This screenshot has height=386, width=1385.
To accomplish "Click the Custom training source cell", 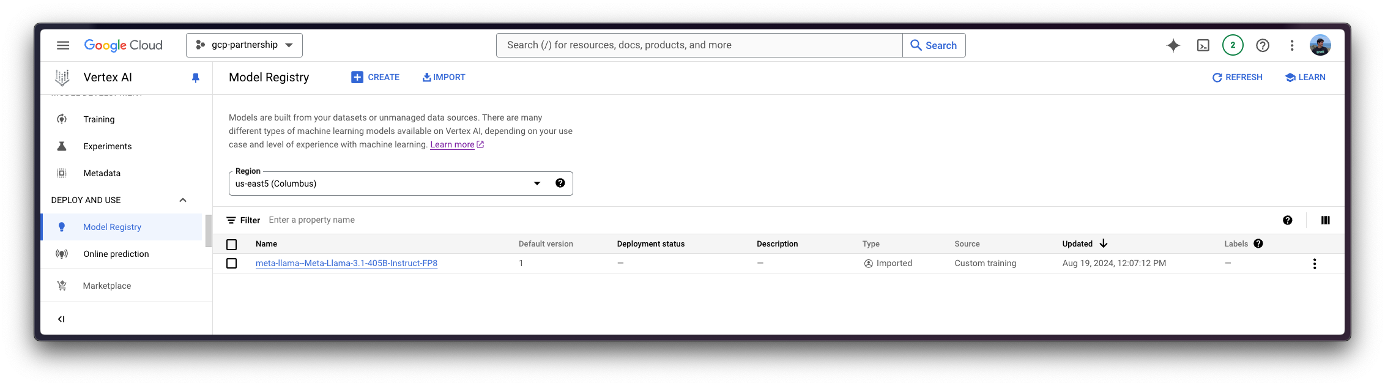I will click(986, 264).
